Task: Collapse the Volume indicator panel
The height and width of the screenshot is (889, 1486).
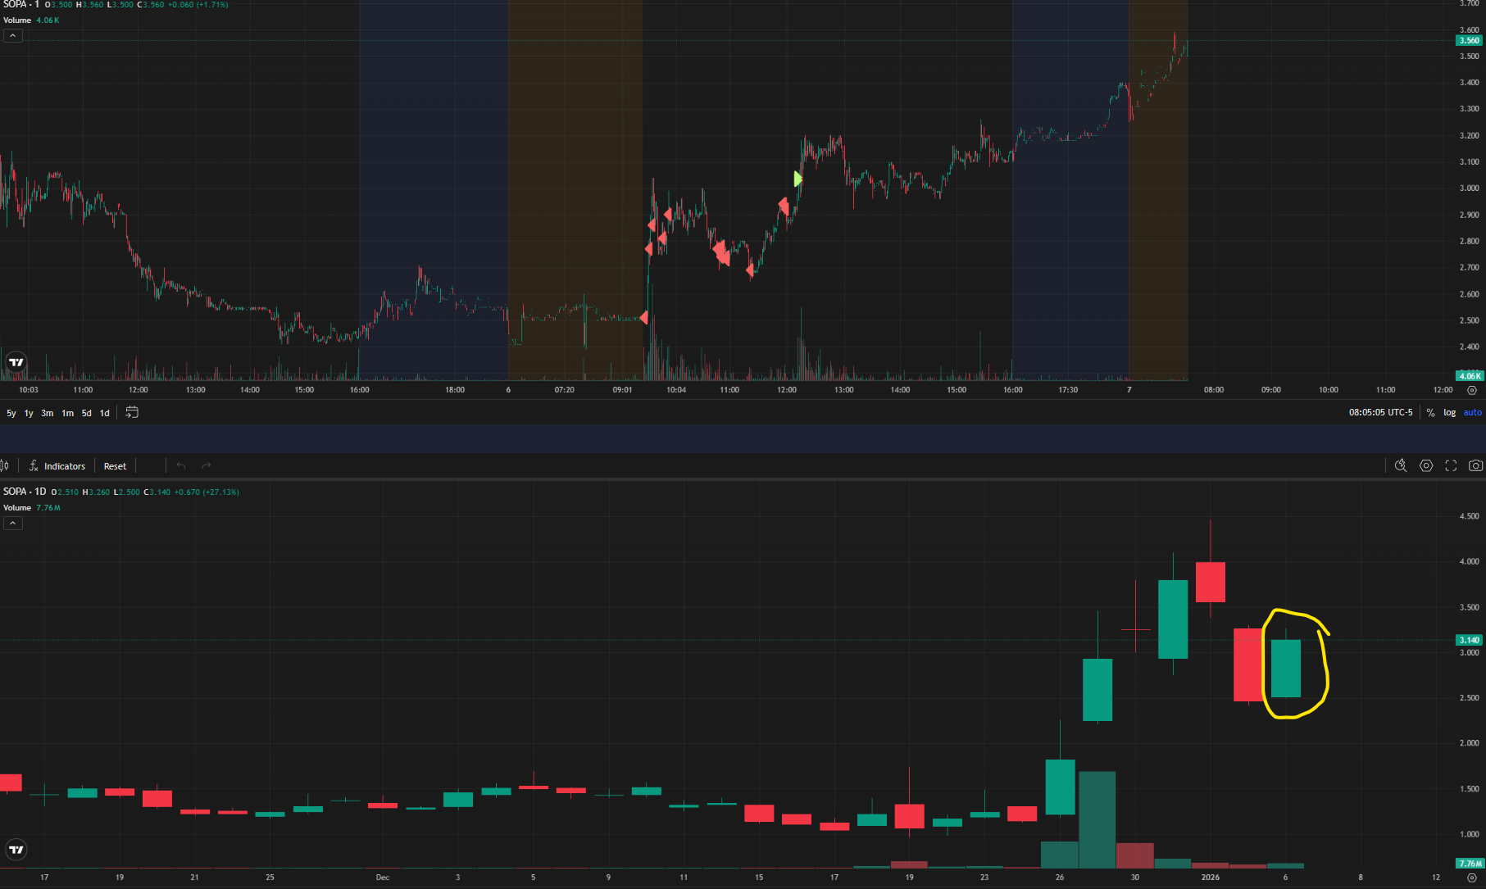Action: point(12,35)
